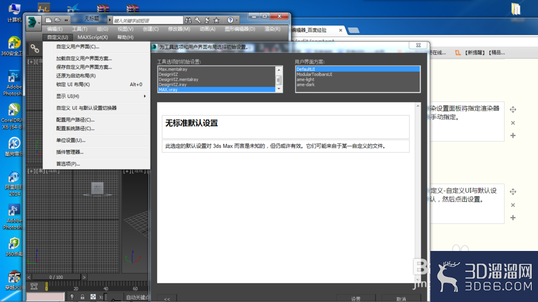Choose 配置用户路径(C)... entry
This screenshot has height=302, width=538.
[x=97, y=120]
